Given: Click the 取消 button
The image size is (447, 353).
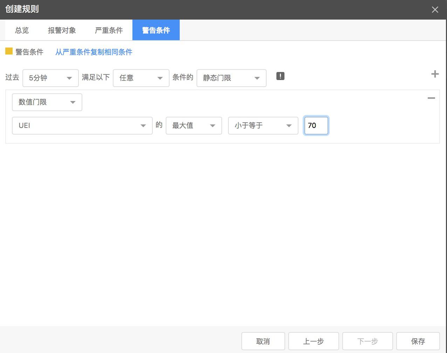Looking at the screenshot, I should click(263, 341).
